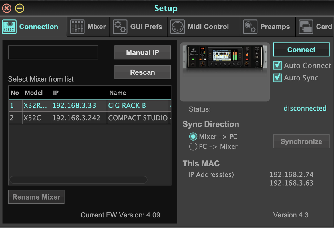
Task: Click the Connection tab mixer icon
Action: (x=9, y=27)
